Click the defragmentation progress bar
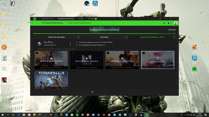The image size is (209, 117). tap(104, 33)
